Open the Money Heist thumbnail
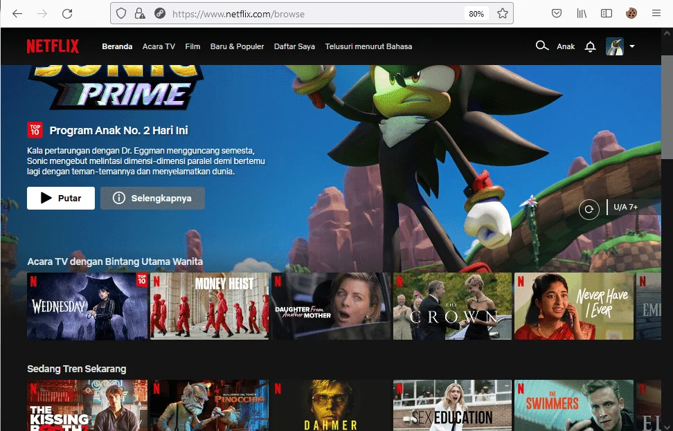This screenshot has height=431, width=673. tap(210, 306)
